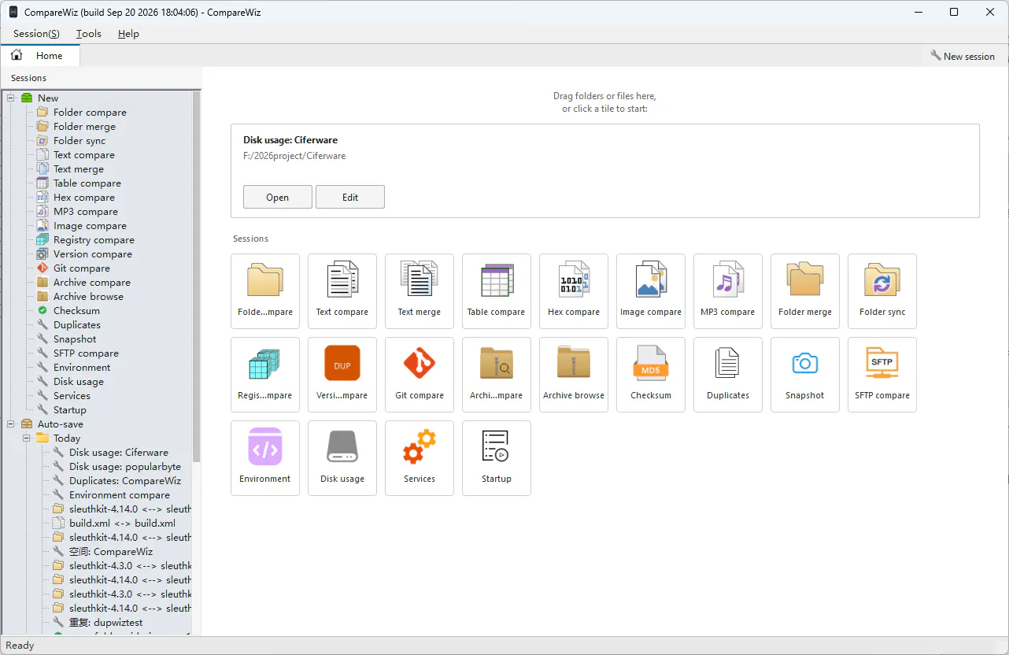Select Checksum in the sidebar tree
This screenshot has width=1009, height=655.
point(76,311)
